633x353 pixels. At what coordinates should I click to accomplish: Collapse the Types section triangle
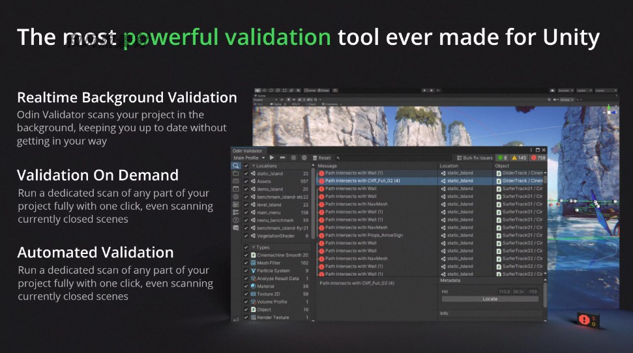(x=254, y=247)
